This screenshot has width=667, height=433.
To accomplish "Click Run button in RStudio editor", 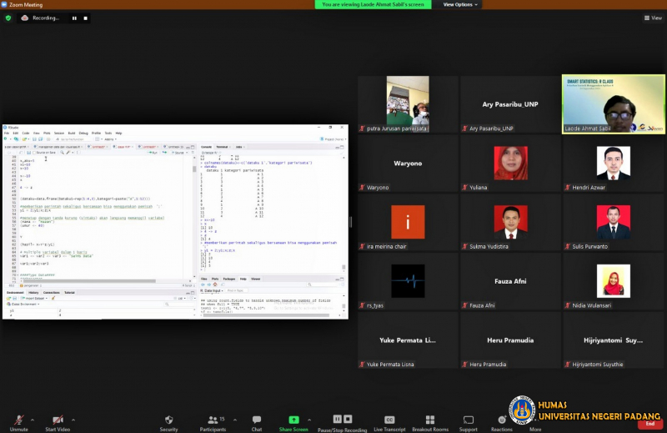I will [153, 153].
